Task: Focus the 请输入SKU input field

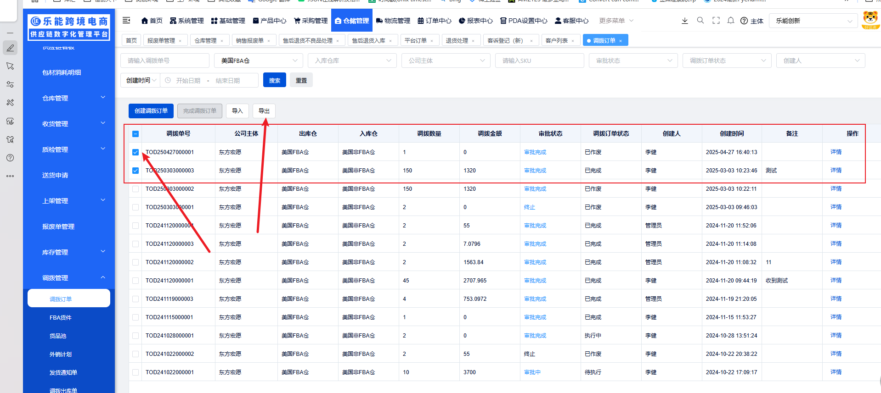Action: [539, 61]
